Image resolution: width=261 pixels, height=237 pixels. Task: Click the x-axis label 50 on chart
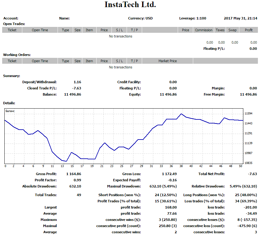pyautogui.click(x=241, y=166)
